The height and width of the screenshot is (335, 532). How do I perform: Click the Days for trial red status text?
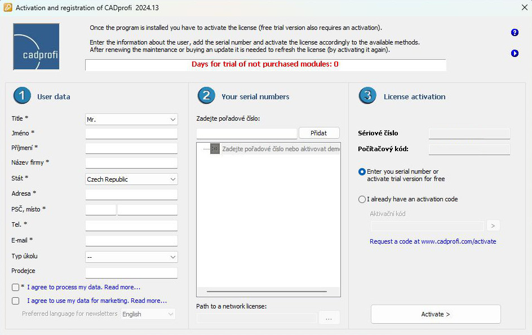(x=265, y=64)
